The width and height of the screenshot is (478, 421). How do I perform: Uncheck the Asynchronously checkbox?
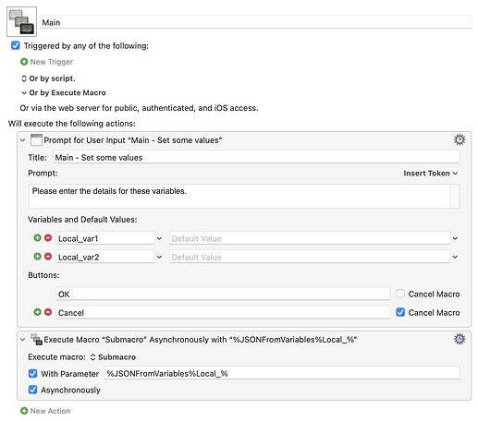click(x=32, y=390)
